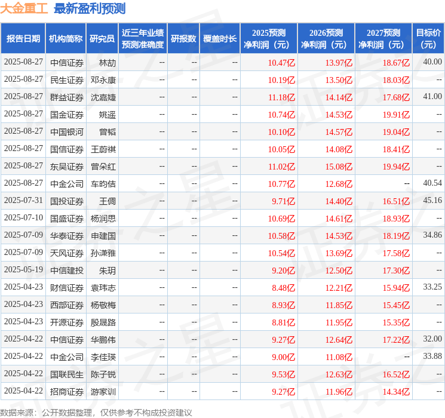Click the 17.68亿 profit value
Screen dimensions: 445x418
pyautogui.click(x=396, y=97)
